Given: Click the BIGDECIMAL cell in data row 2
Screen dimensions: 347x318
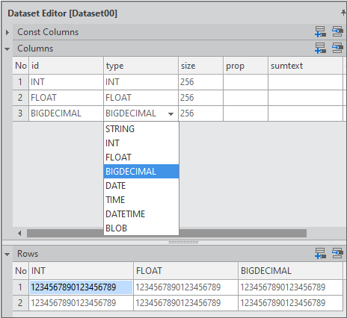Looking at the screenshot, I should [x=290, y=303].
